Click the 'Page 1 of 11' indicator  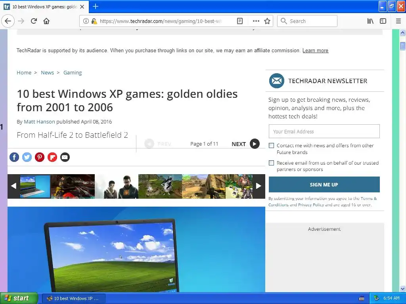[204, 144]
